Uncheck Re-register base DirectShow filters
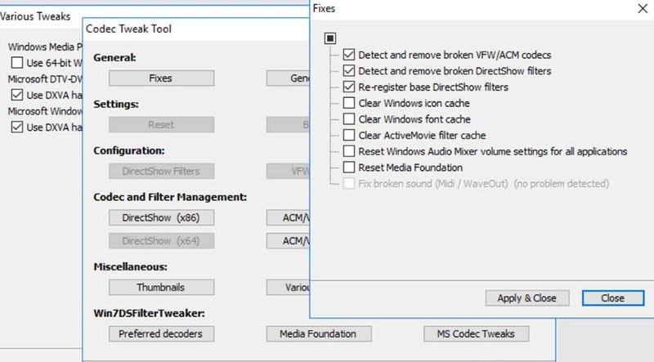 (350, 87)
